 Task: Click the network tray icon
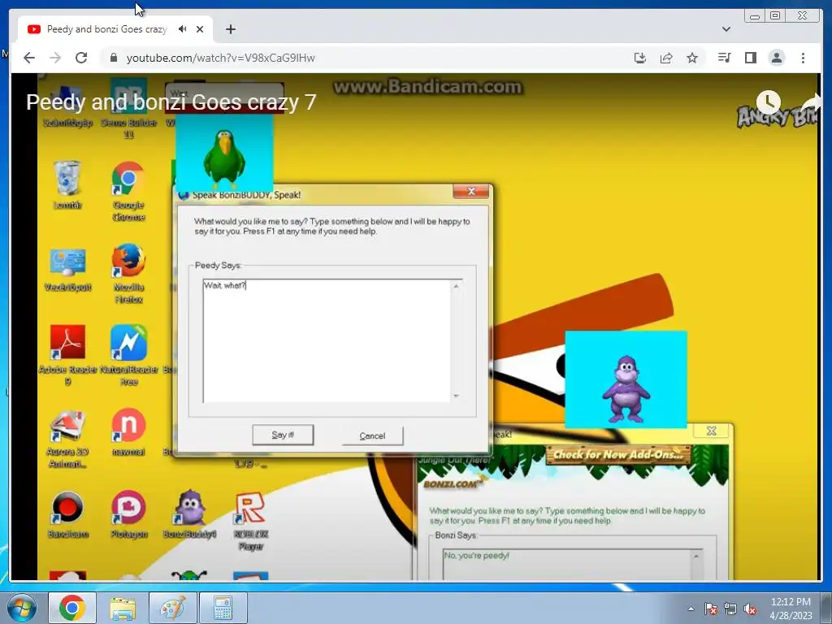[x=730, y=609]
